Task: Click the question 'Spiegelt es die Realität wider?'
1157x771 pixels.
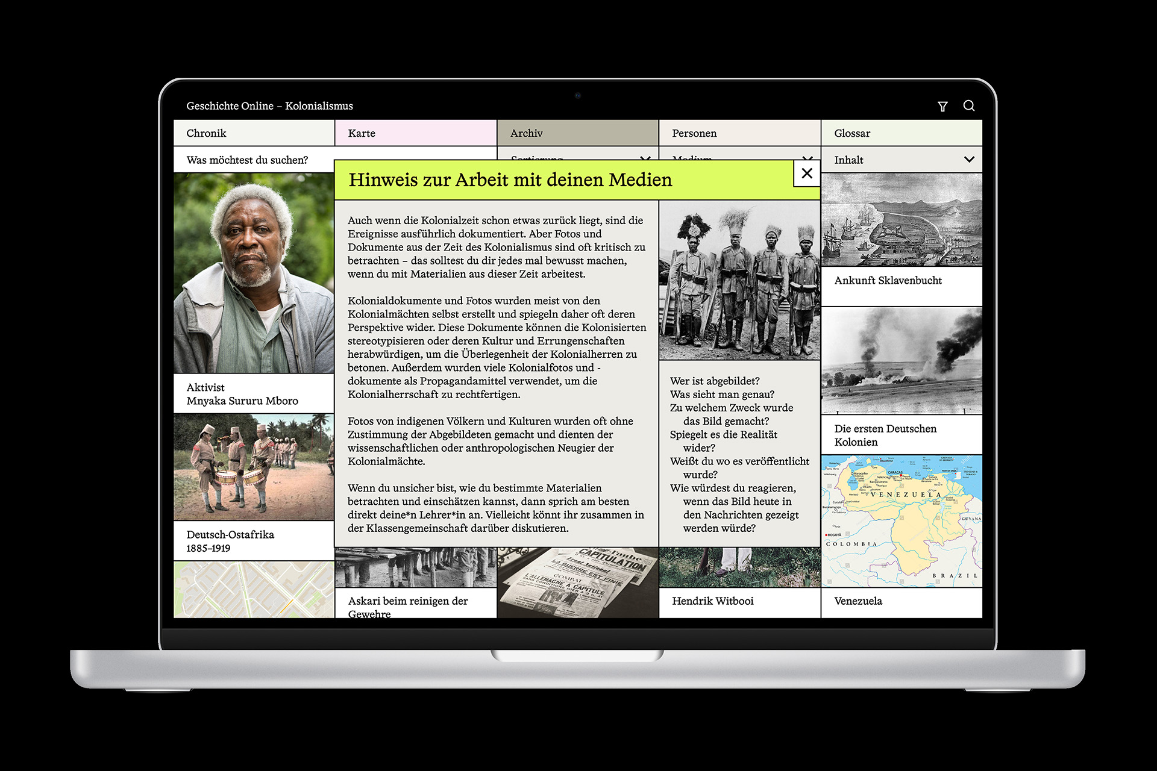Action: [723, 441]
